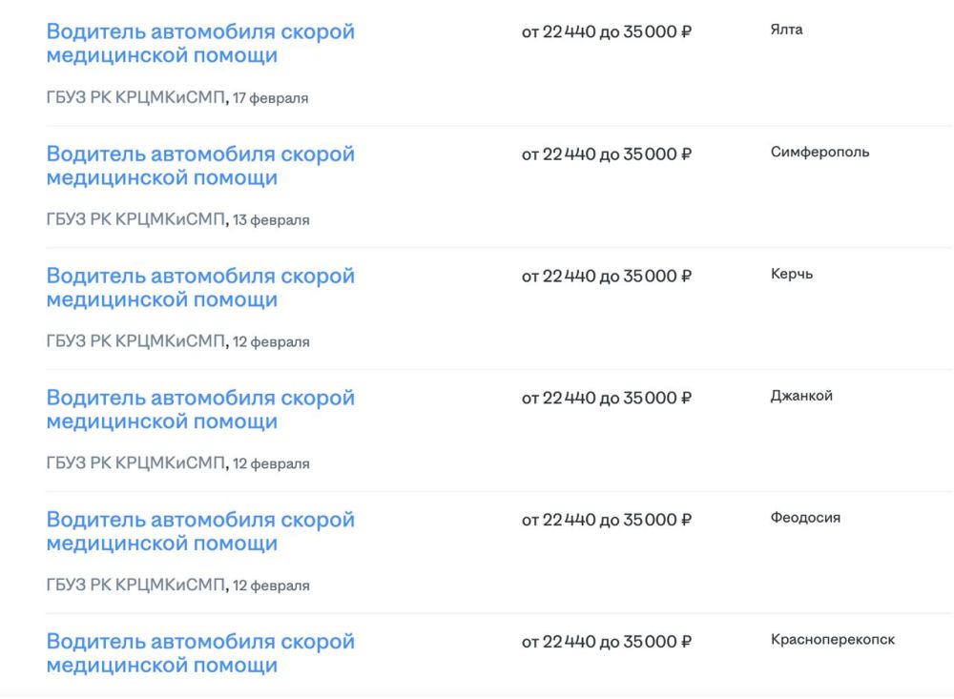This screenshot has height=699, width=954.
Task: Click the Симферополь city label
Action: pyautogui.click(x=819, y=152)
